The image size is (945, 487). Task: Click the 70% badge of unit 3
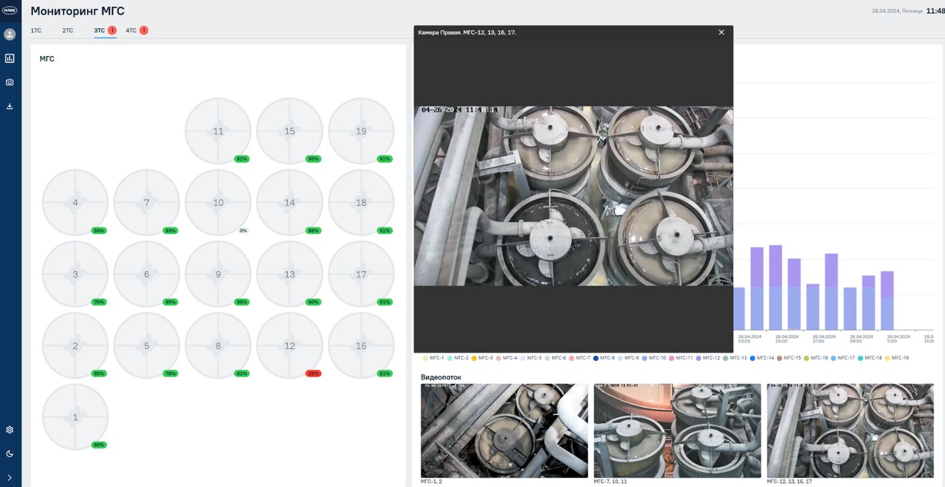tap(99, 302)
